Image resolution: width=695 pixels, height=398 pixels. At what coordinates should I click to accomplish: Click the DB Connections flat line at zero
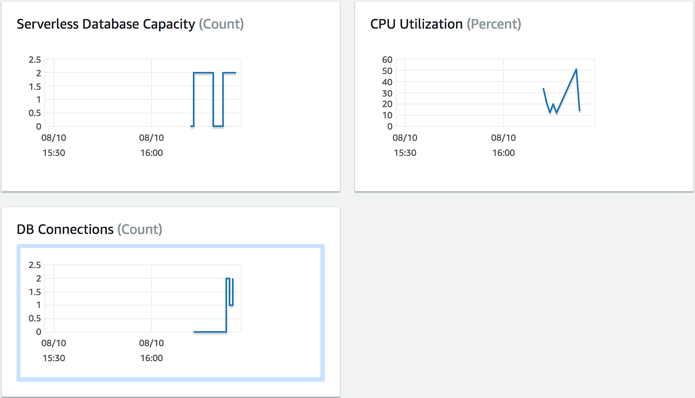[210, 332]
